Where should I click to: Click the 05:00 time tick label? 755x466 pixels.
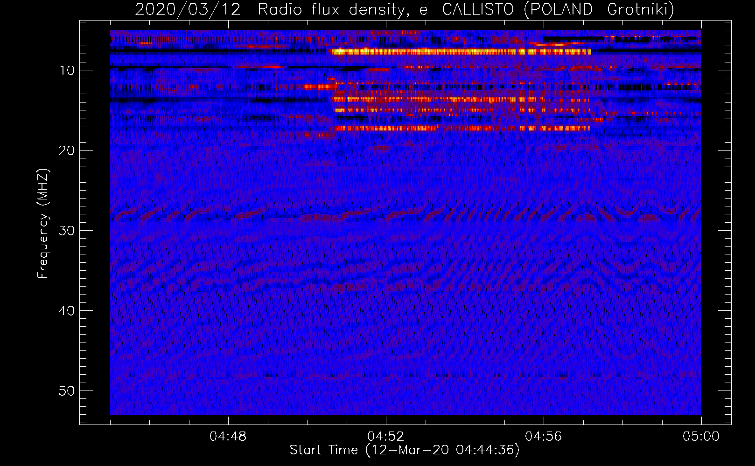tap(701, 437)
